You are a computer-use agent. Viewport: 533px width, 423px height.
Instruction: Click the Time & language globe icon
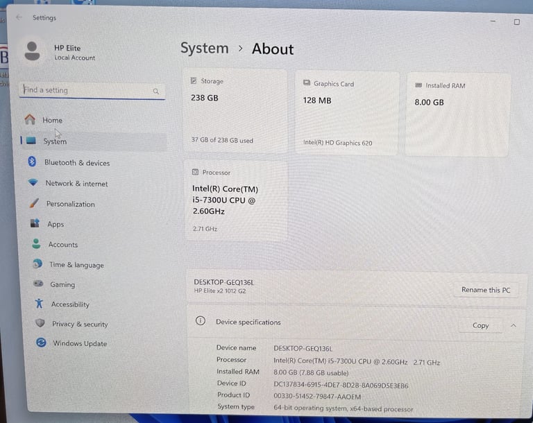(x=37, y=264)
